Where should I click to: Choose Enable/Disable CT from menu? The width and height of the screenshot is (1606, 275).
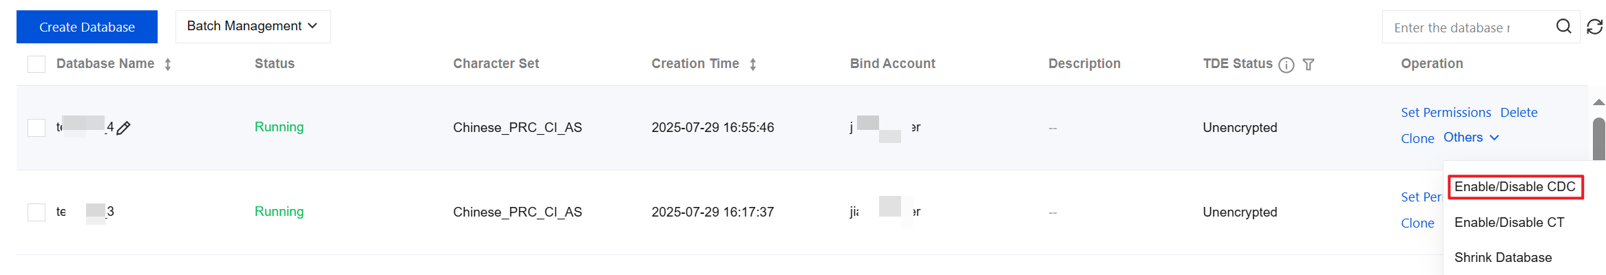1509,223
